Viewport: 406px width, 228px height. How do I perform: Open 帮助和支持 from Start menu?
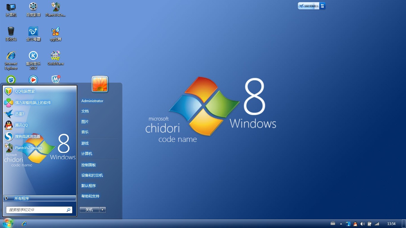(90, 196)
